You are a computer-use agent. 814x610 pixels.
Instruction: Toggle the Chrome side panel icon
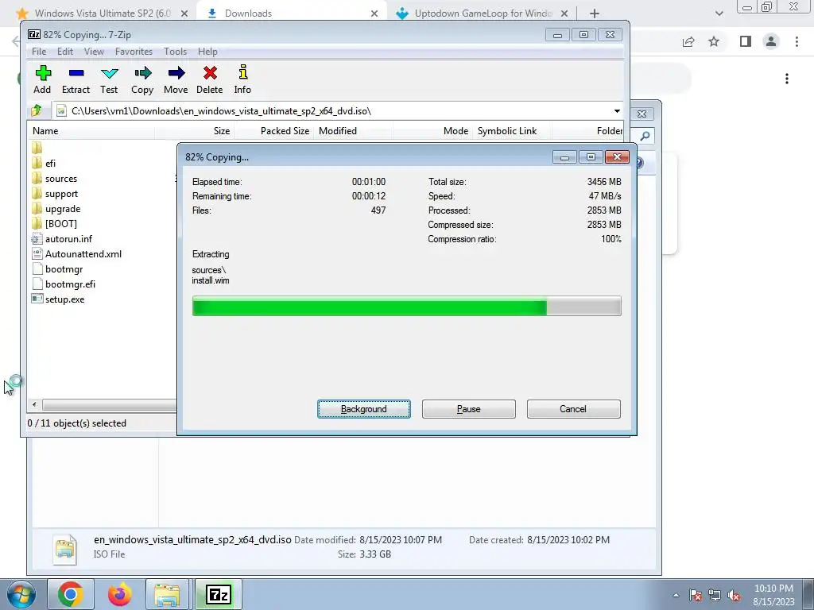(746, 41)
